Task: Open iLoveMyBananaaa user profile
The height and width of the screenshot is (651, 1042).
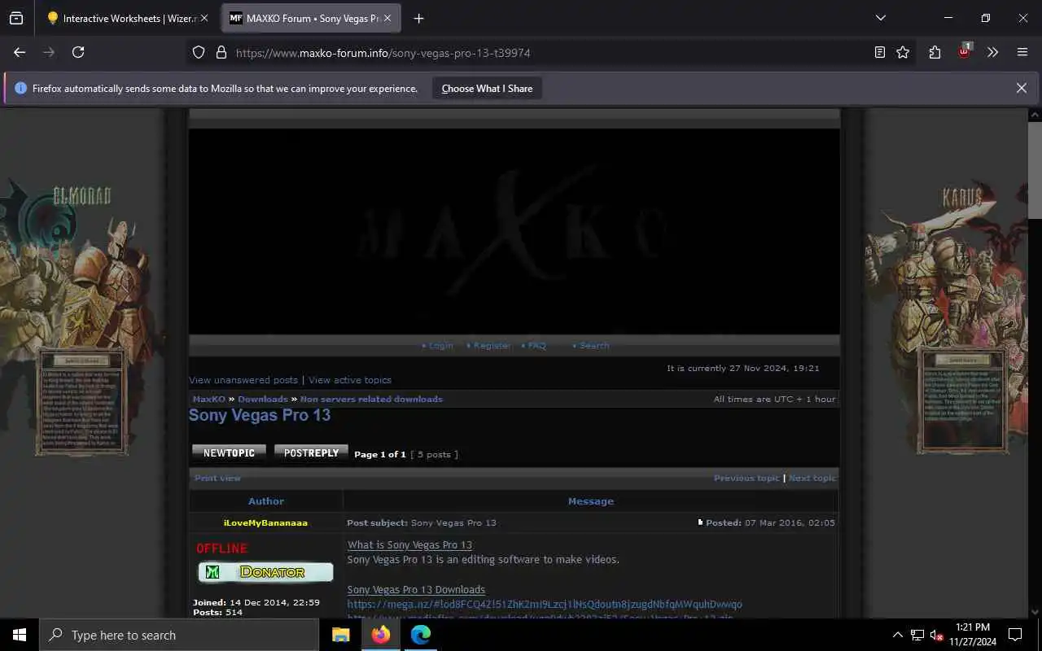Action: click(265, 523)
